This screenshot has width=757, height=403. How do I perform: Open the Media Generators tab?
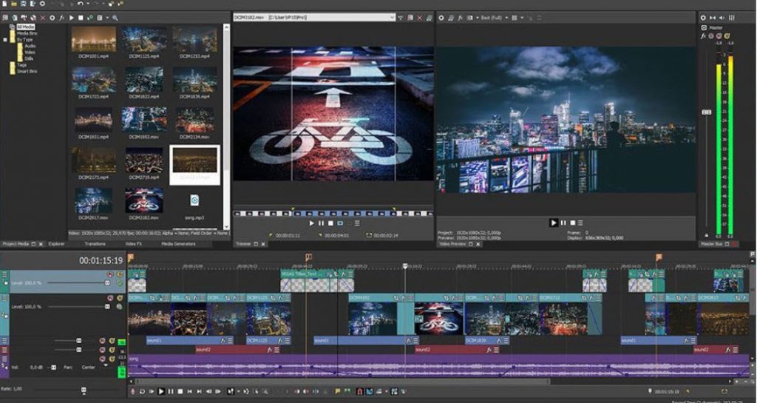click(x=178, y=243)
